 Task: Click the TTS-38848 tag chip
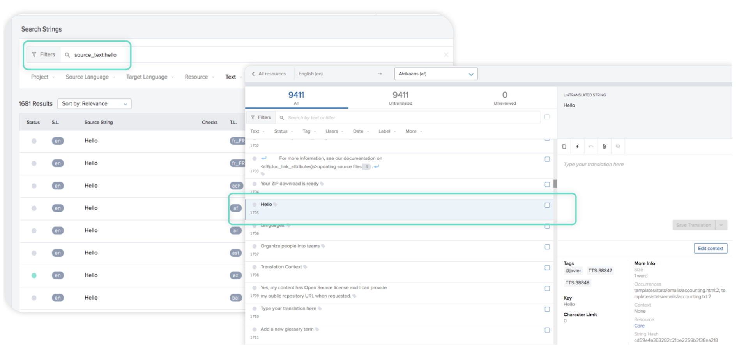click(577, 283)
